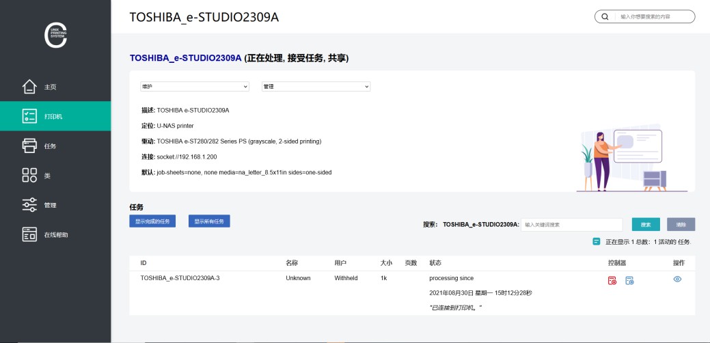Viewport: 710px width, 343px height.
Task: Click the timestamp 2021年08月30日 星期一 15时12分28秒
Action: [x=480, y=293]
